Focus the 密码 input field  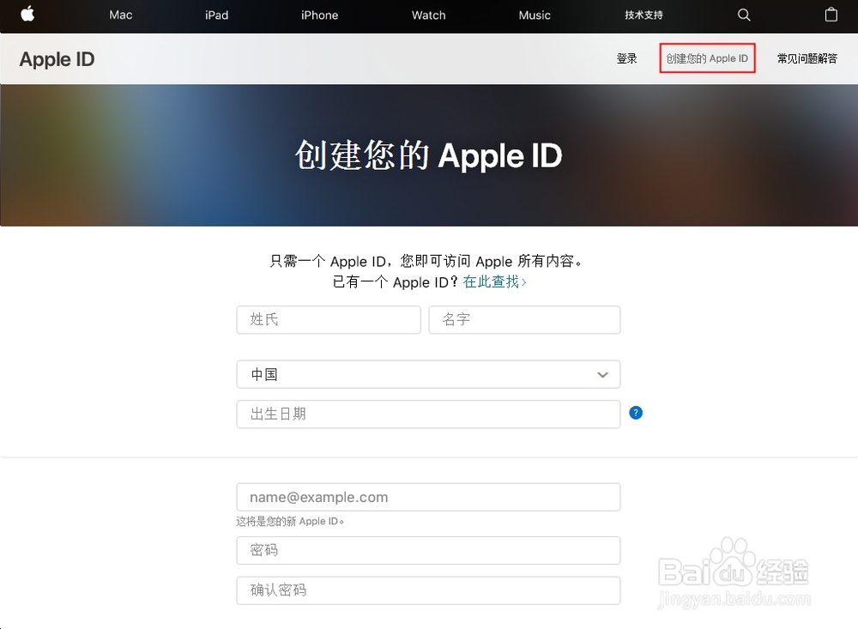tap(428, 550)
